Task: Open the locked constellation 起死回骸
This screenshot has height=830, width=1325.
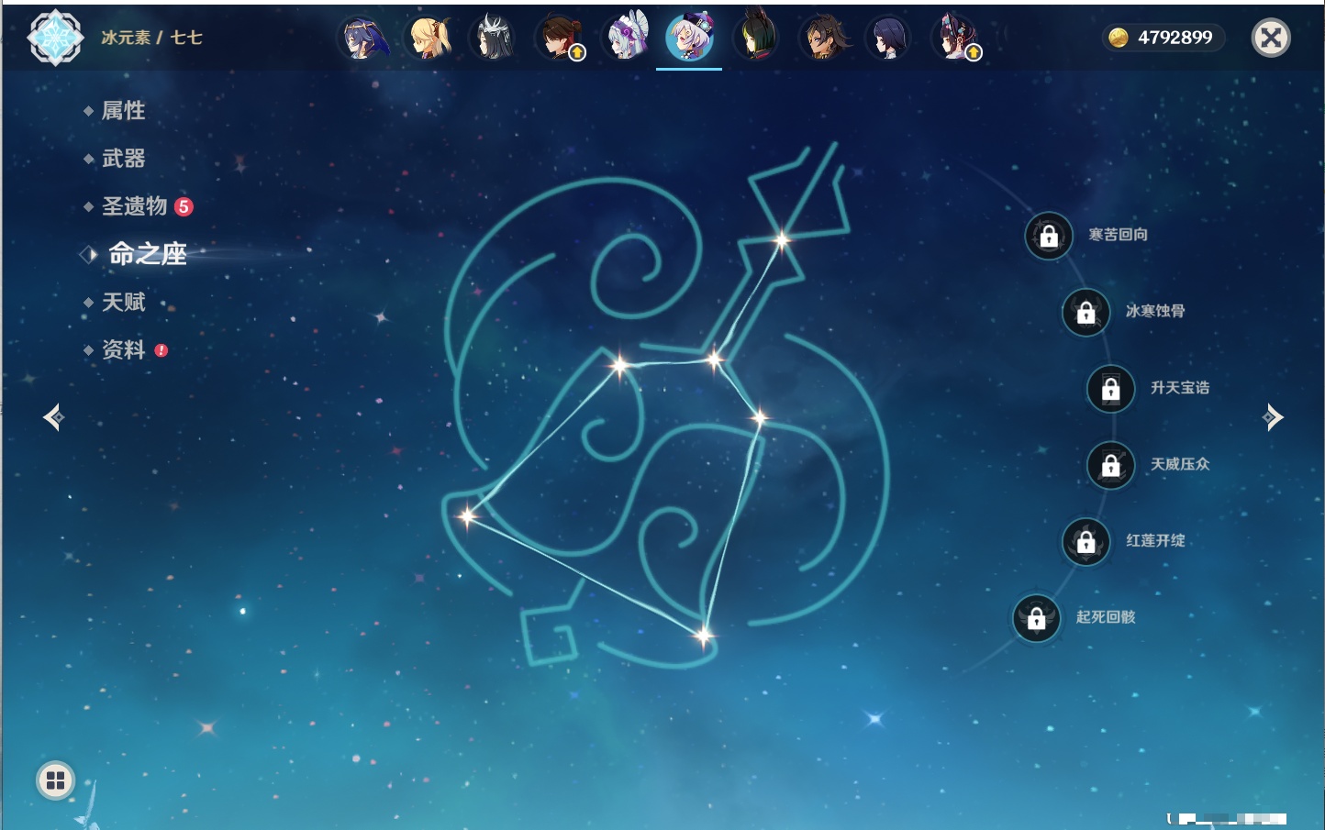Action: click(1037, 618)
